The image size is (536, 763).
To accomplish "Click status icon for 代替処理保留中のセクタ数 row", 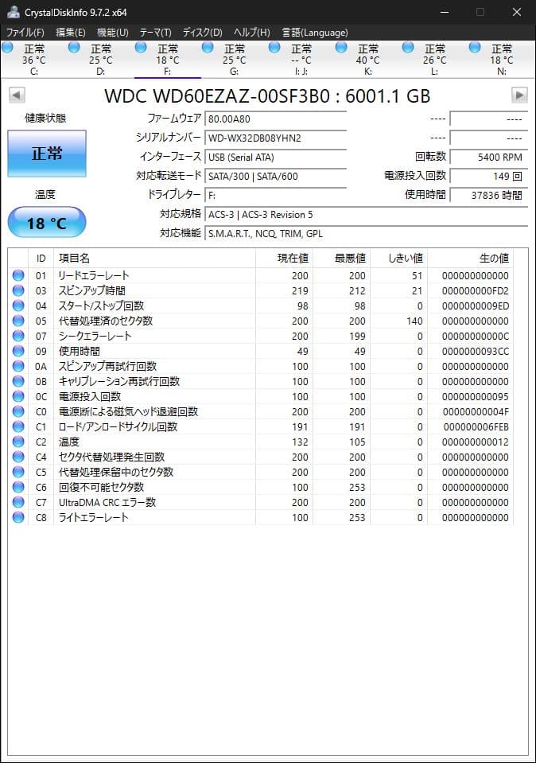I will (x=18, y=472).
